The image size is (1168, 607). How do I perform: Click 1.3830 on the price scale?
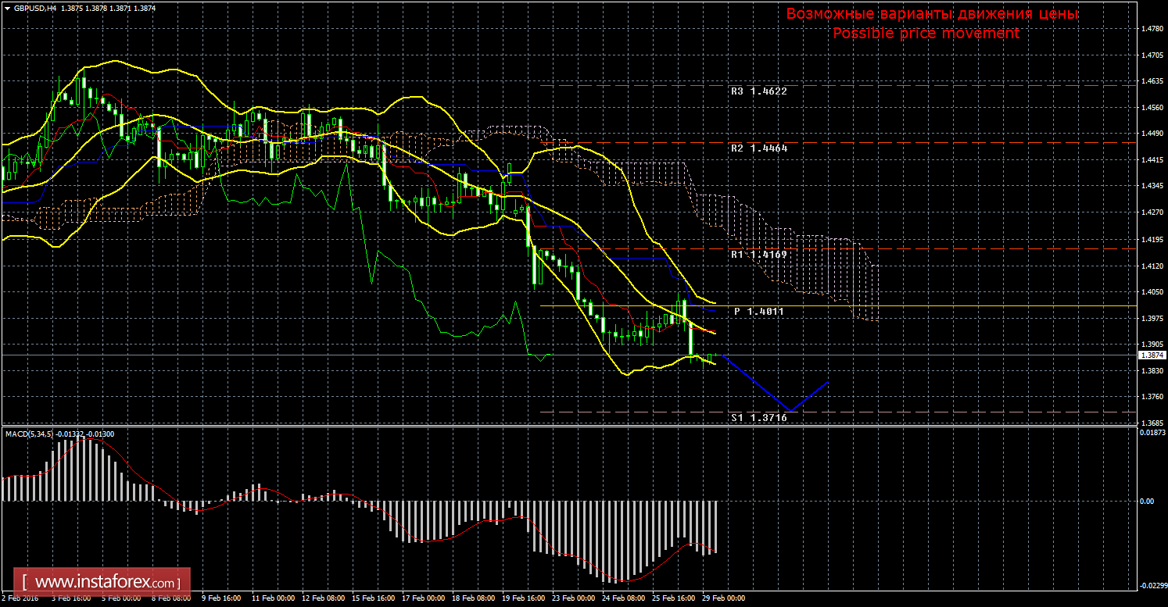[1152, 371]
